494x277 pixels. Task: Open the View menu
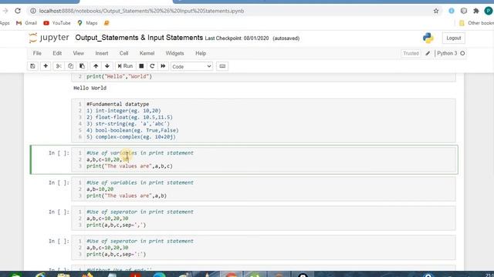point(79,53)
